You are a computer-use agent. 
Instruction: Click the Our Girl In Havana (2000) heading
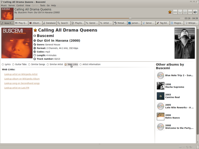pyautogui.click(x=58, y=41)
